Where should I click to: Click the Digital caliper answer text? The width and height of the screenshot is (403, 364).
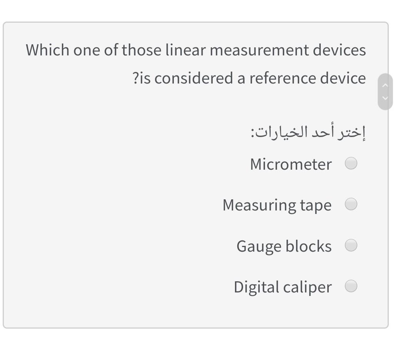[283, 287]
